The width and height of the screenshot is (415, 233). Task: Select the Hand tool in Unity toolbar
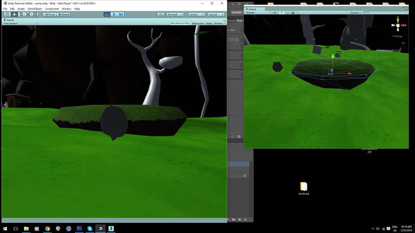(x=7, y=15)
